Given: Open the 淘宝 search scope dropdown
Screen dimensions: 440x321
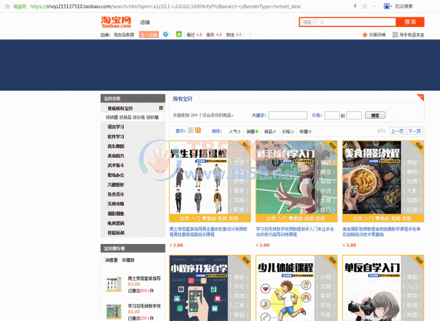Looking at the screenshot, I should pyautogui.click(x=310, y=22).
